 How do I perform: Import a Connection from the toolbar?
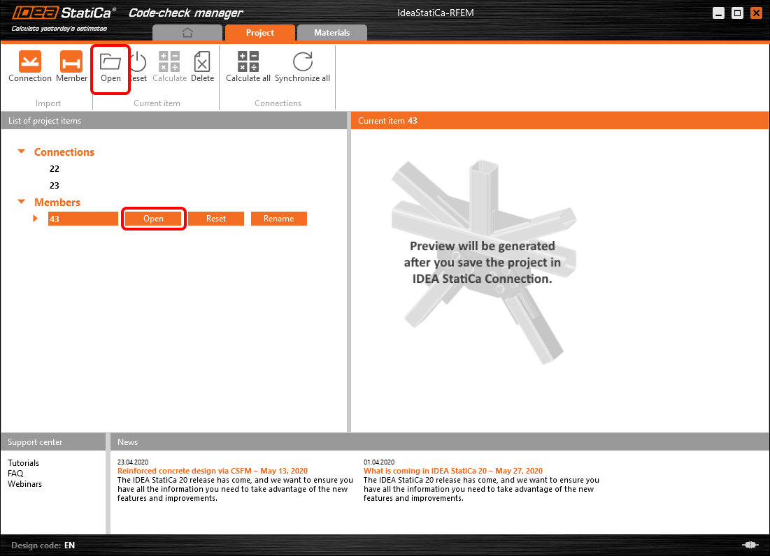30,66
